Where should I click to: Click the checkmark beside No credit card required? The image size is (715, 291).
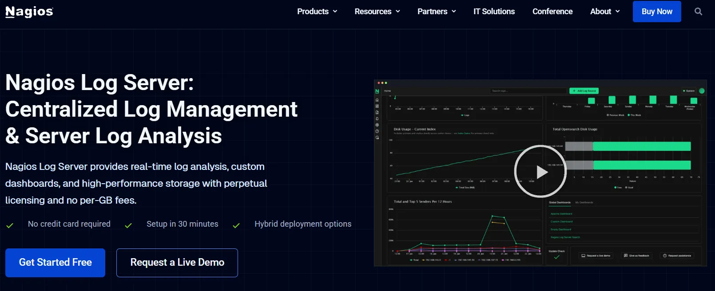[10, 225]
